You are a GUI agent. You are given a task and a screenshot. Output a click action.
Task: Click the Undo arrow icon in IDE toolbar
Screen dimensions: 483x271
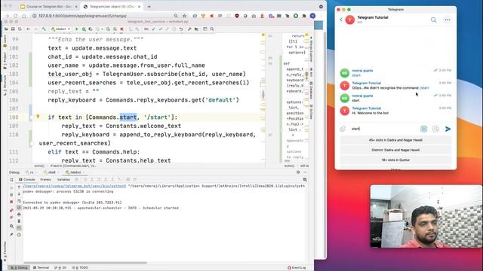(x=181, y=29)
